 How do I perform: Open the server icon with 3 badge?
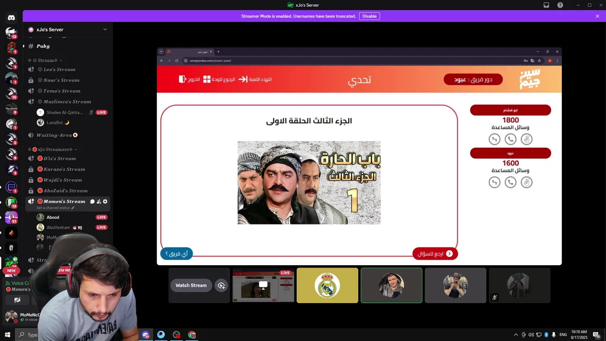tap(11, 170)
